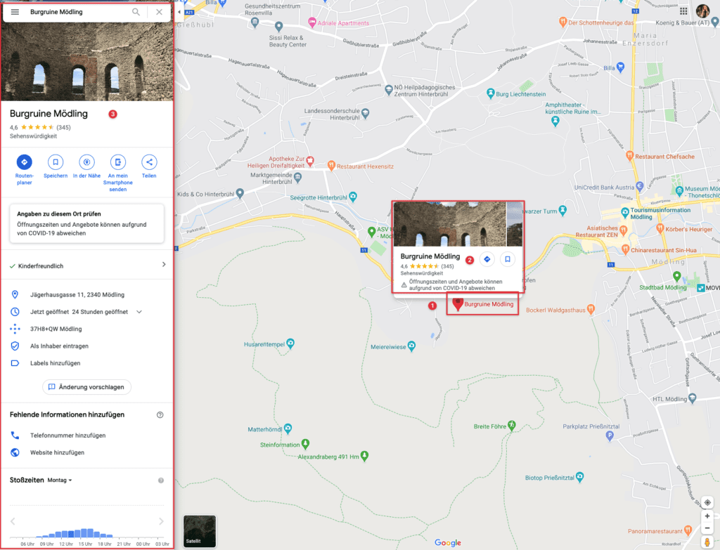Select Alexandraberg 491 Hm marker
720x550 pixels.
(365, 456)
